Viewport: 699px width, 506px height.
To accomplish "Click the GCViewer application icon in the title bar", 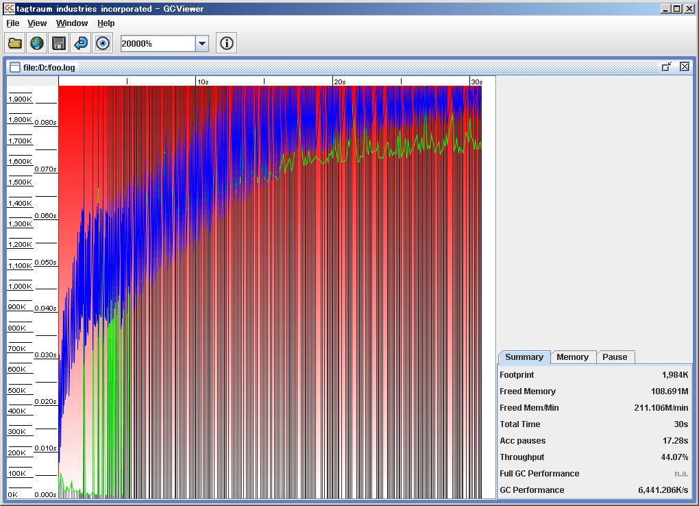I will pos(9,8).
